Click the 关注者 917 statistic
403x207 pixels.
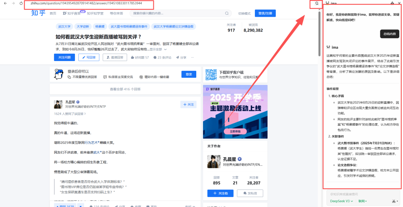click(x=231, y=28)
